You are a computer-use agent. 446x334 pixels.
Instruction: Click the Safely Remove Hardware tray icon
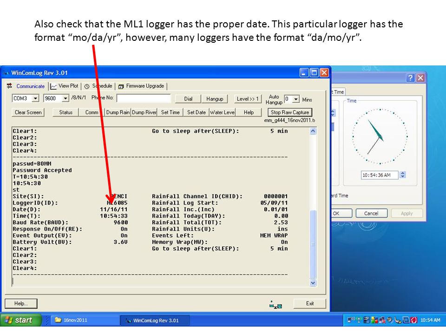pos(398,321)
